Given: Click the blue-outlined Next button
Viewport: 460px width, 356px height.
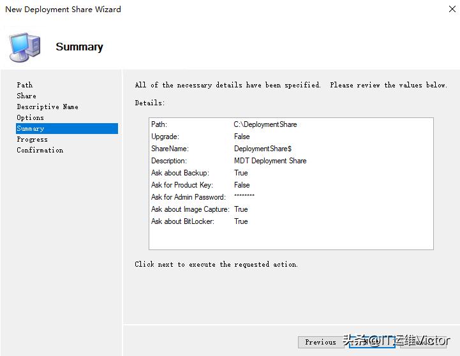Looking at the screenshot, I should point(372,342).
